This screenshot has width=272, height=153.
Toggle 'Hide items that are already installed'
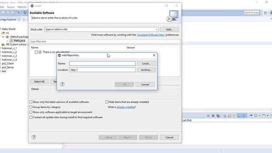point(107,102)
